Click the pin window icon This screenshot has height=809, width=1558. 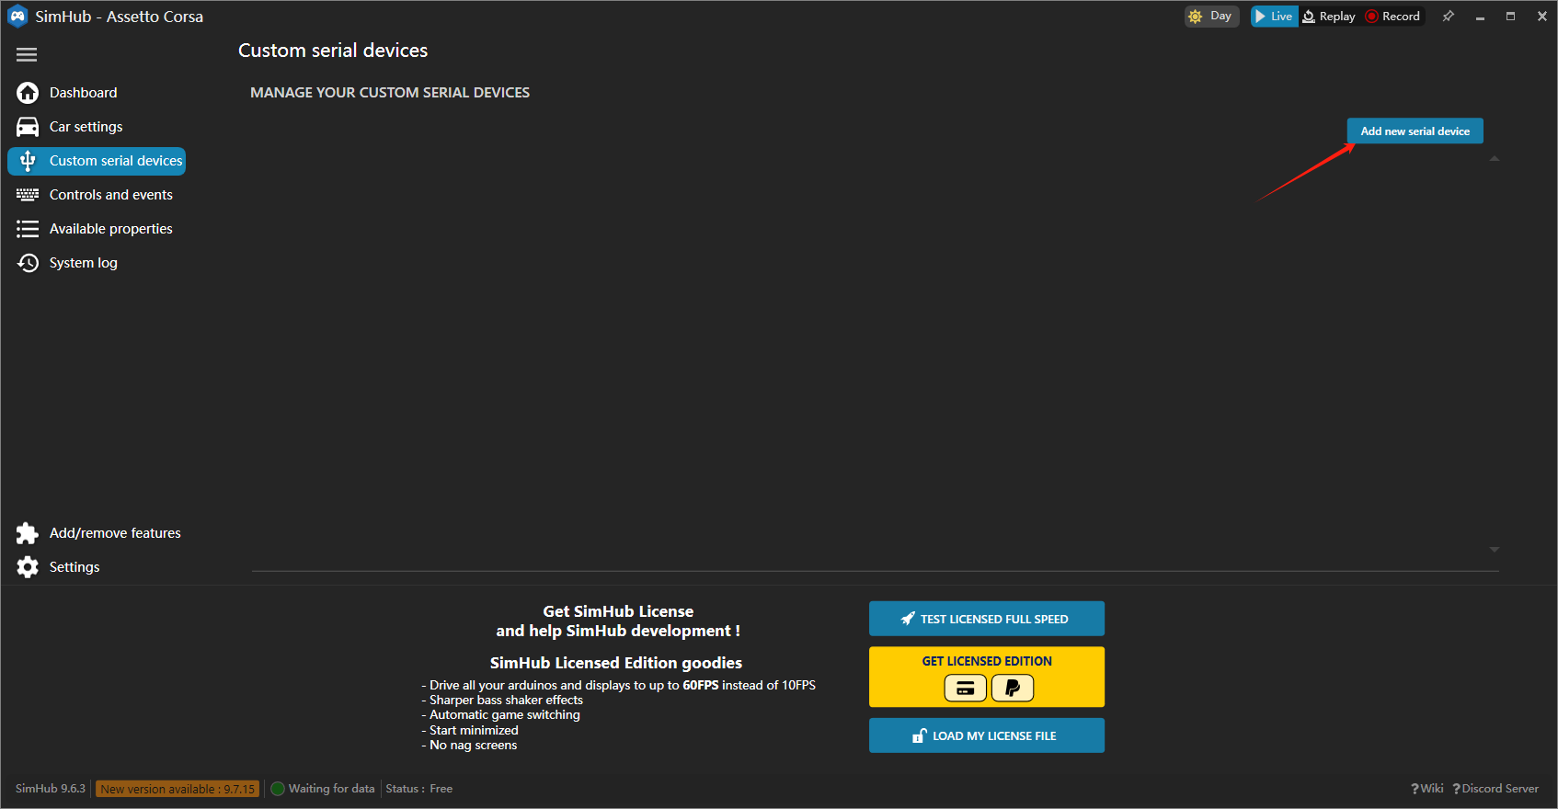1449,17
